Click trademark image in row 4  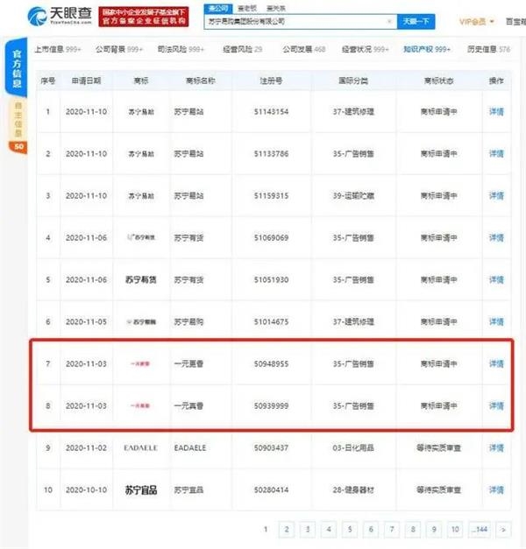click(x=141, y=237)
